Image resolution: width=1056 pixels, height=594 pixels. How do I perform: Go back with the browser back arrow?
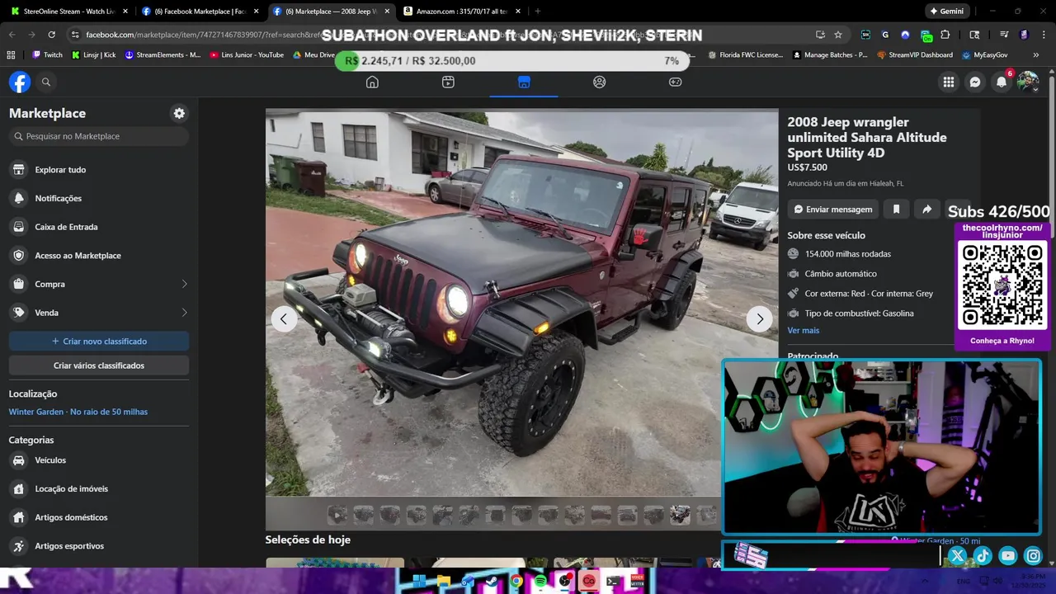coord(12,35)
